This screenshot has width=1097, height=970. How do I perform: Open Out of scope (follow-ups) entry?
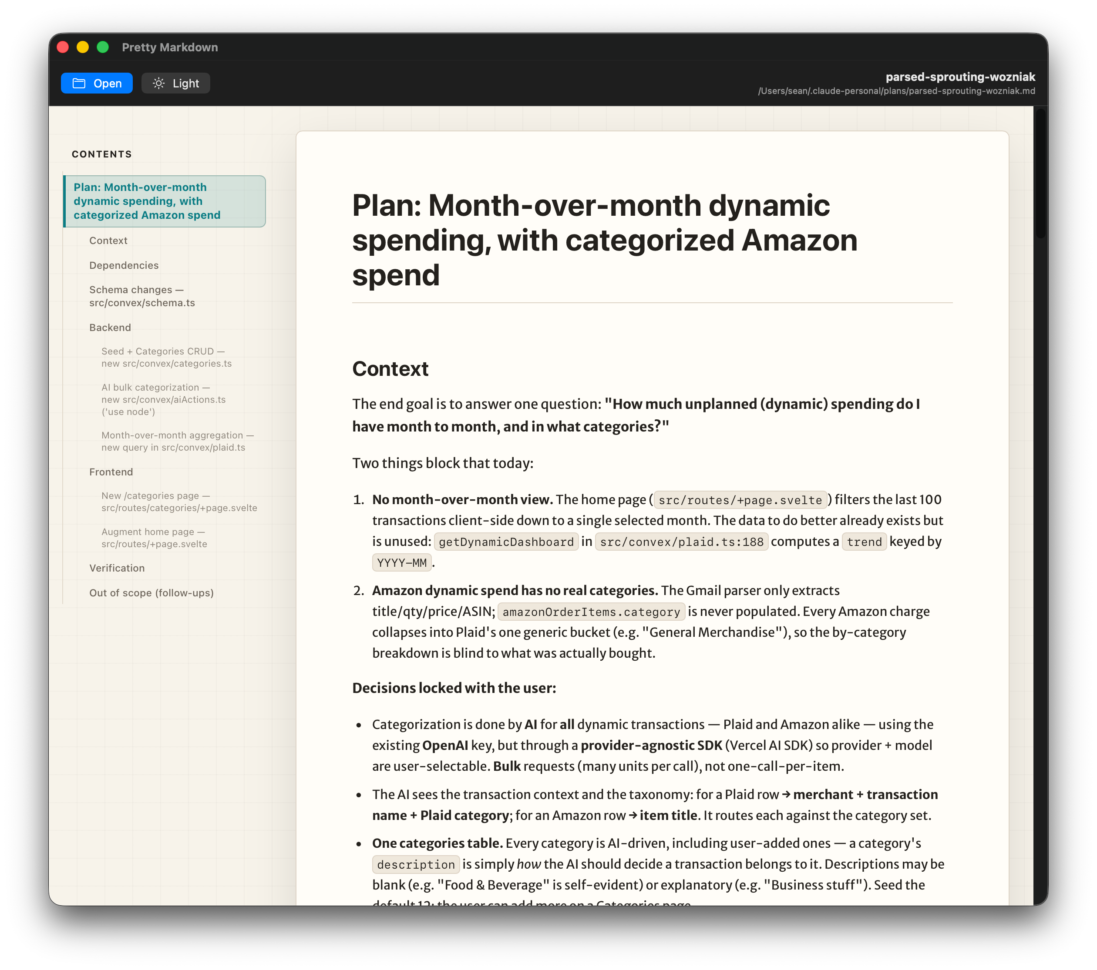click(x=151, y=592)
